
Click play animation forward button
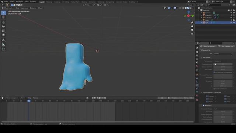(x=100, y=98)
